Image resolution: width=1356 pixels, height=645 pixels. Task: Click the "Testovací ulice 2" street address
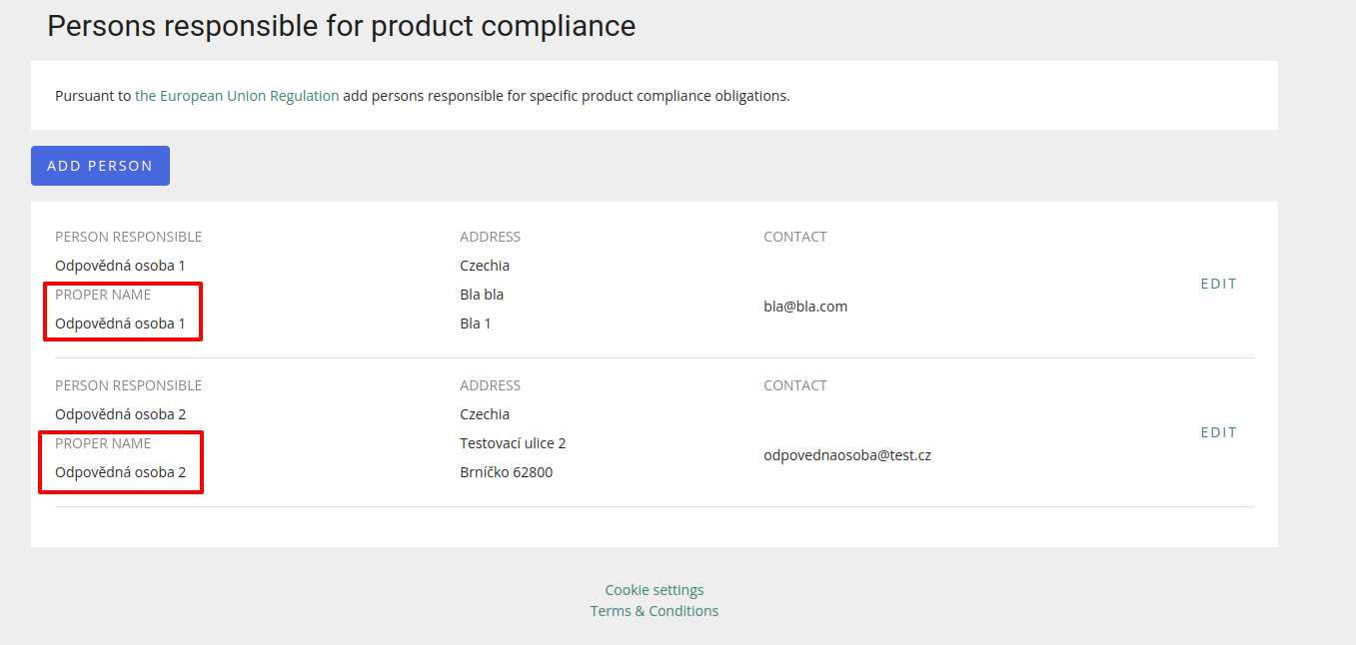tap(513, 443)
